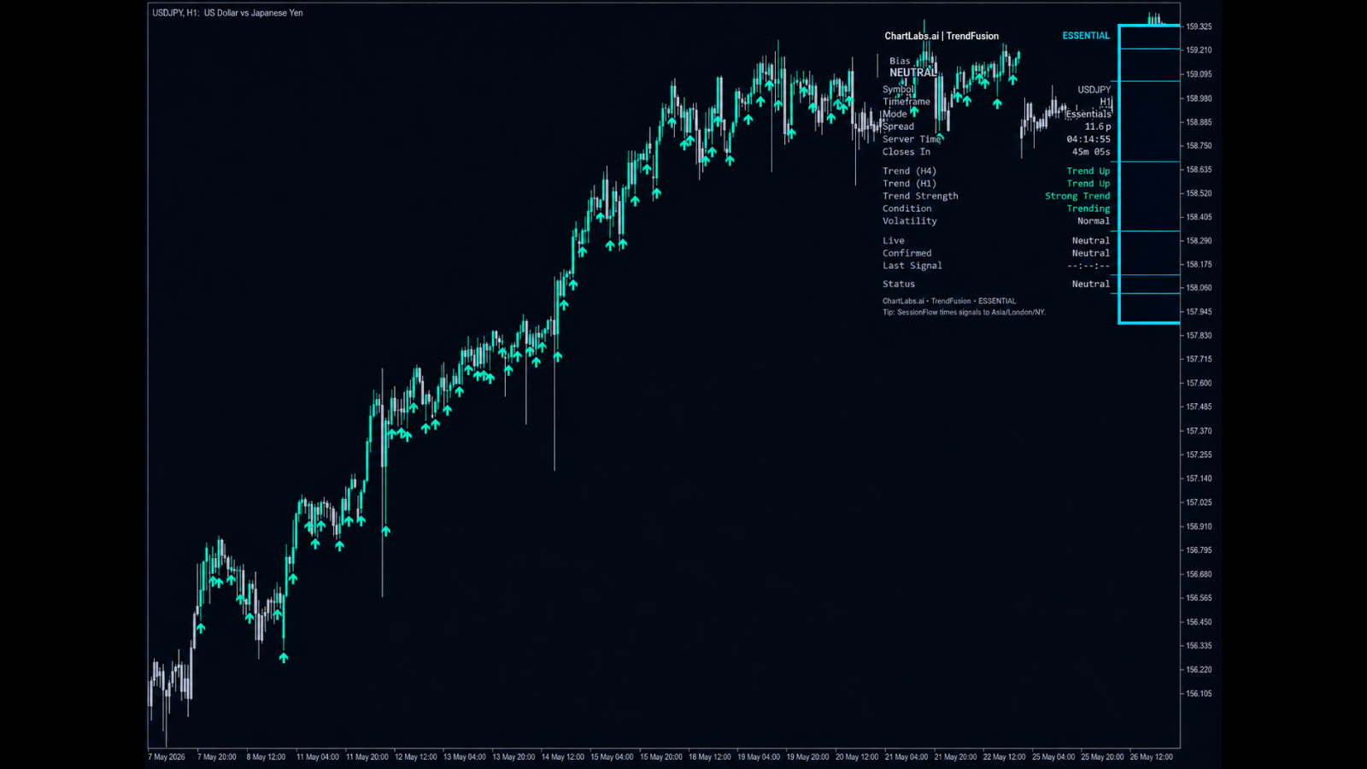The height and width of the screenshot is (769, 1367).
Task: Click the 25 May 20:00 time label
Action: pyautogui.click(x=1103, y=757)
